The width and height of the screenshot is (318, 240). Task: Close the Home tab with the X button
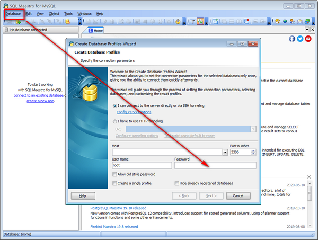313,30
